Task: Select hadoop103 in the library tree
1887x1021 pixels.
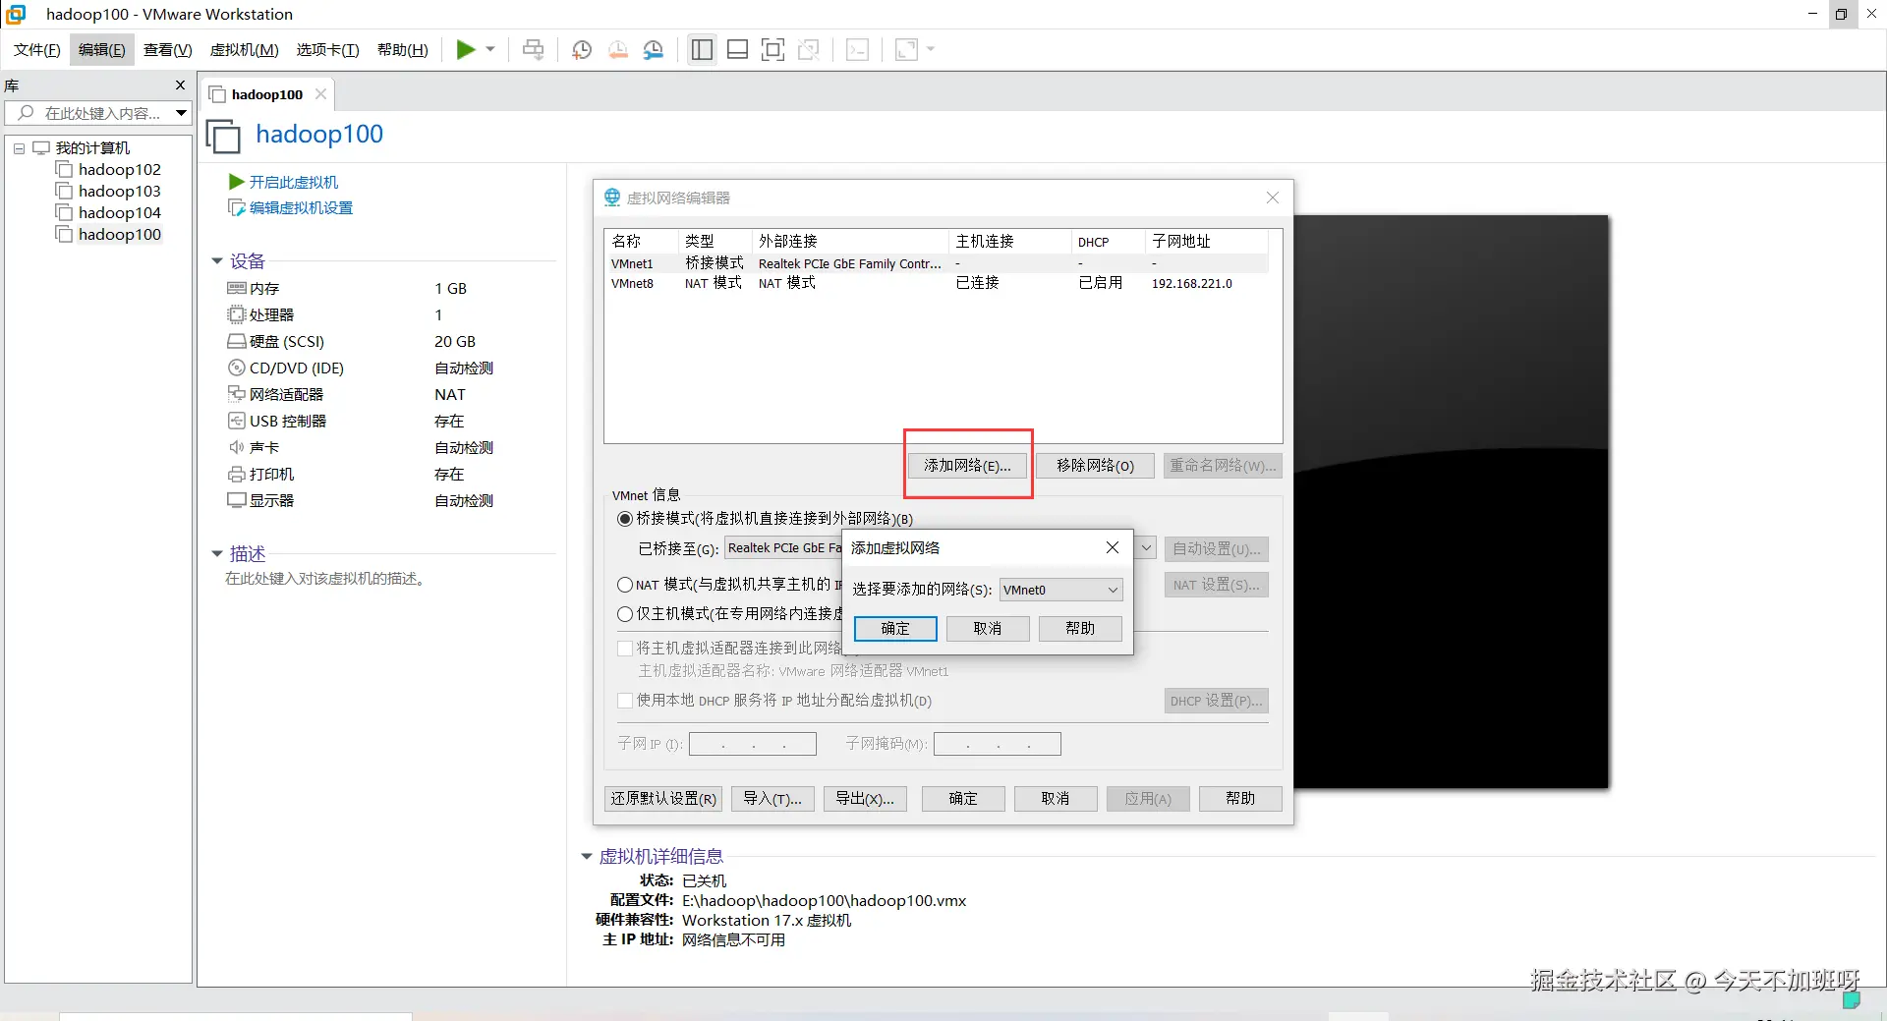Action: [119, 191]
